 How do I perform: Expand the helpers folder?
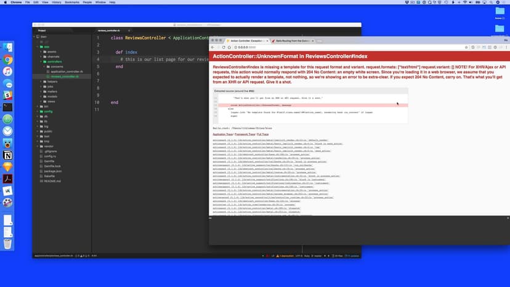(52, 81)
